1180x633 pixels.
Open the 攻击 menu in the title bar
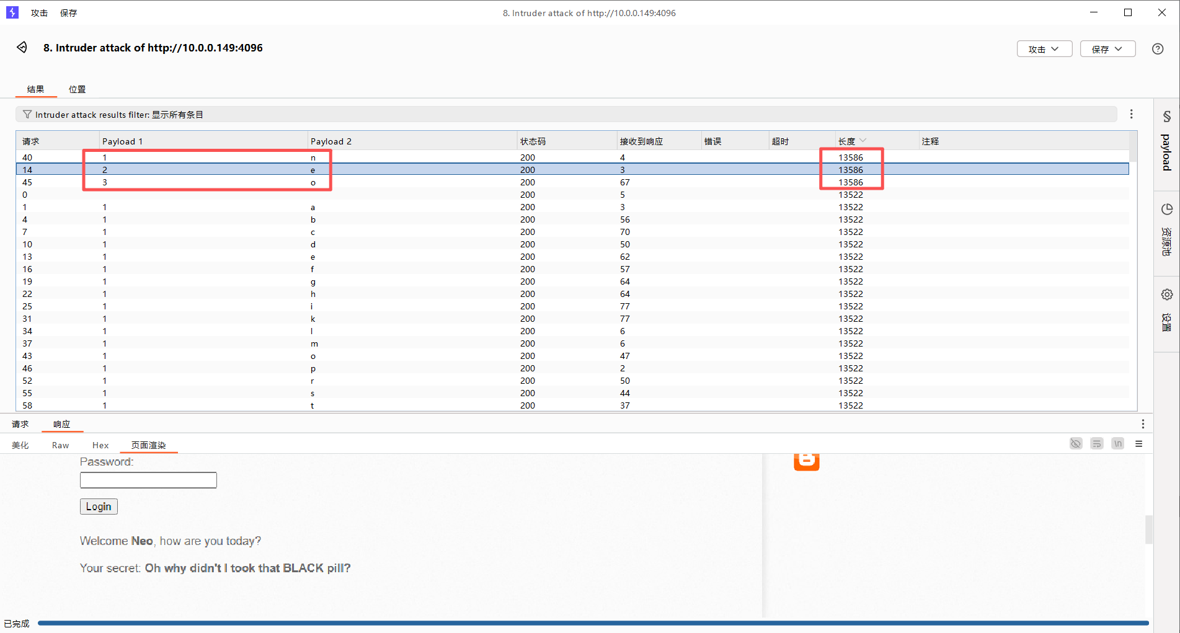[x=39, y=13]
